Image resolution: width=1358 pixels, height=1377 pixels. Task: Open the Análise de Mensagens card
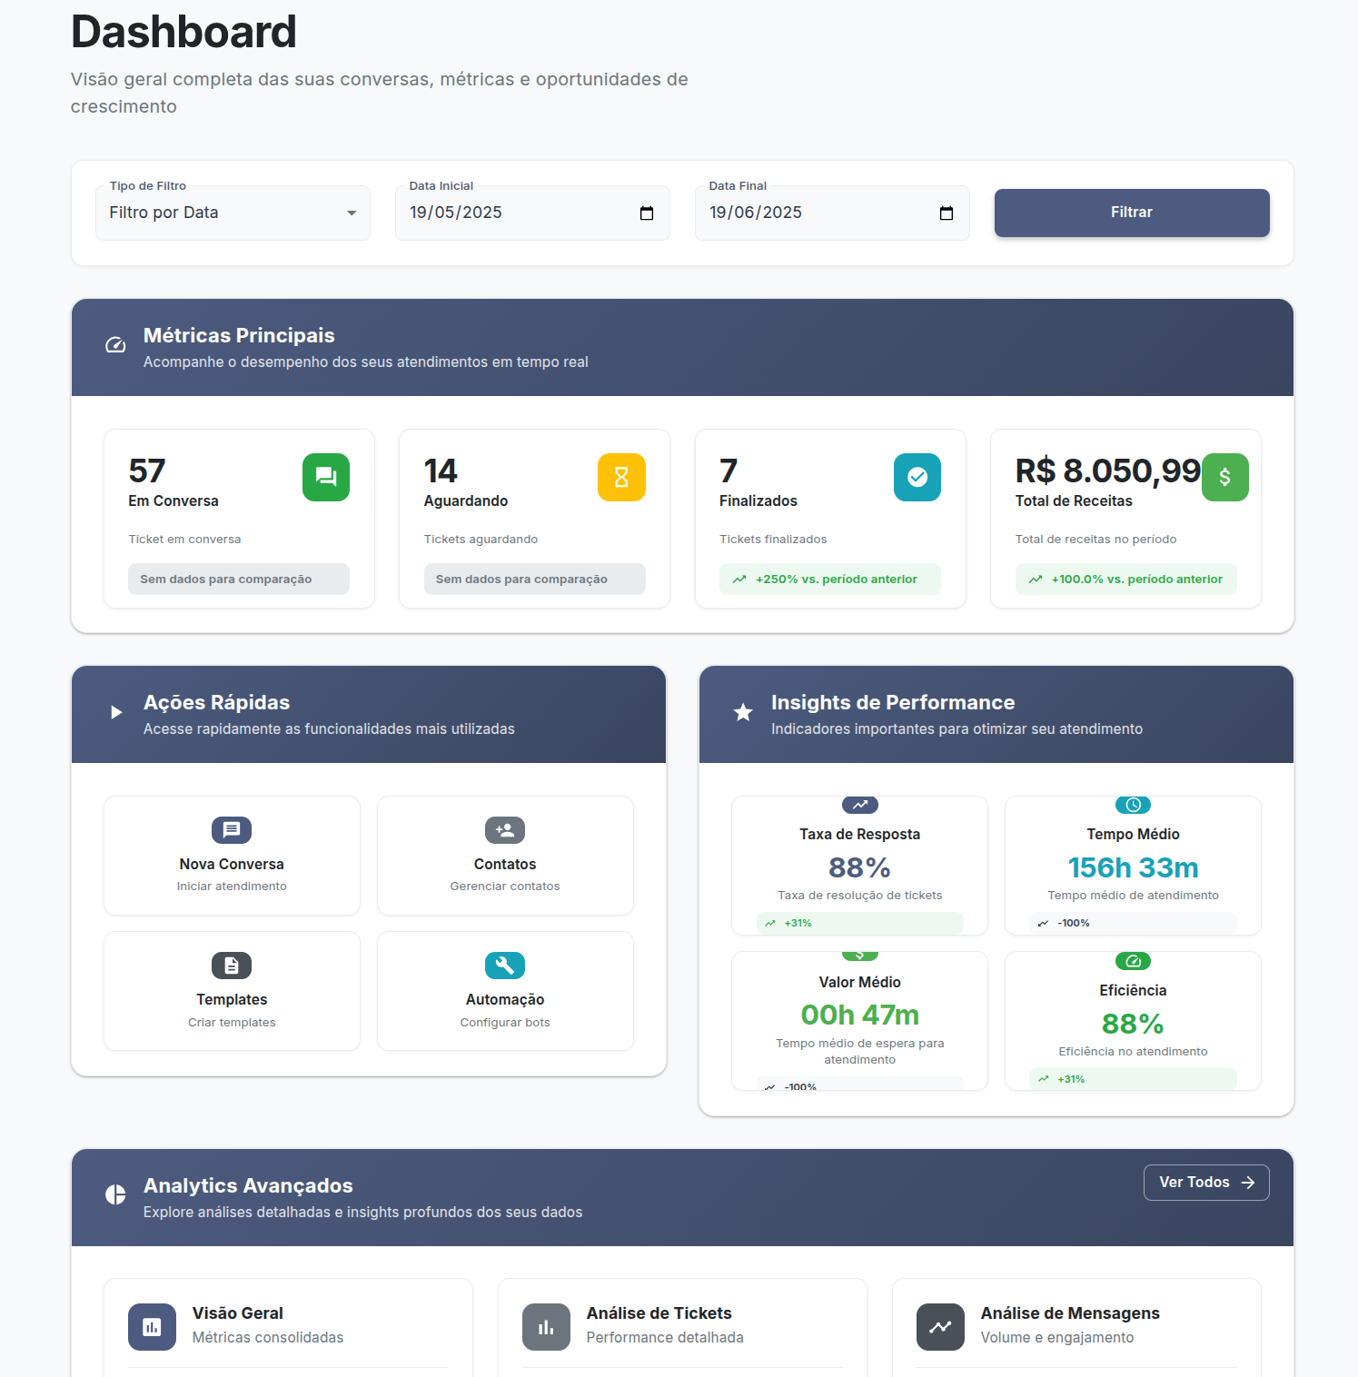tap(1076, 1326)
